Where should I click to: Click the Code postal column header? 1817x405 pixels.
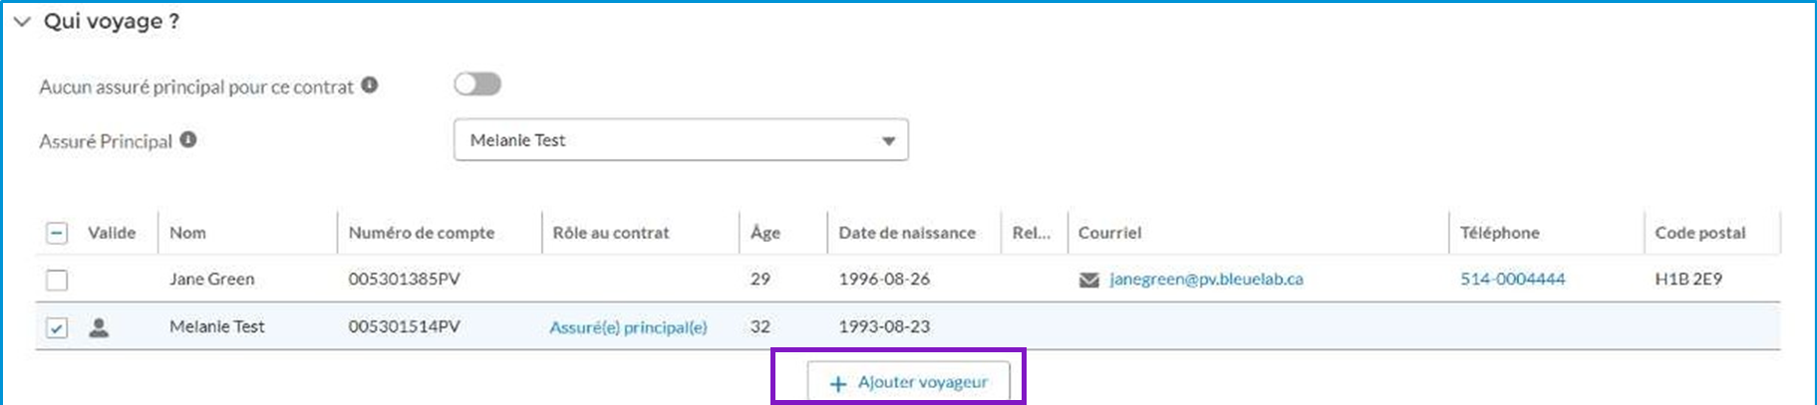[1700, 233]
